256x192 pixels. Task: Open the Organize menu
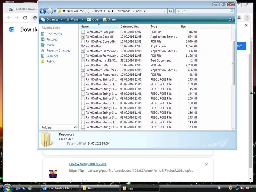[x=52, y=19]
